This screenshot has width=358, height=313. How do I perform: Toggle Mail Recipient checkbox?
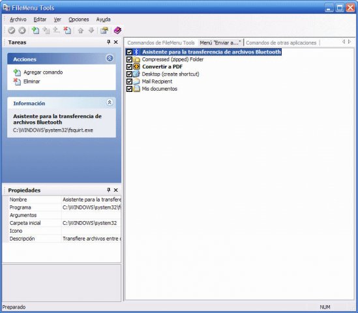coord(129,82)
